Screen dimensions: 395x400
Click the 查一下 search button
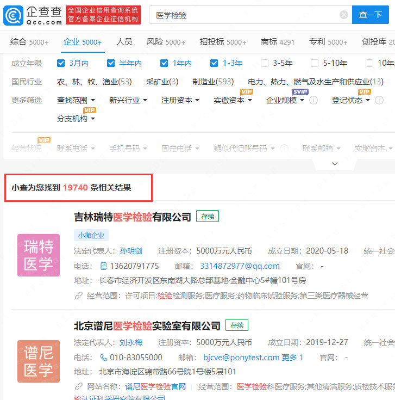pyautogui.click(x=371, y=15)
